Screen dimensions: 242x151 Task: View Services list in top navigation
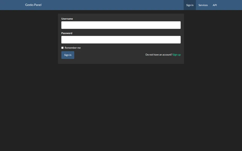click(203, 5)
